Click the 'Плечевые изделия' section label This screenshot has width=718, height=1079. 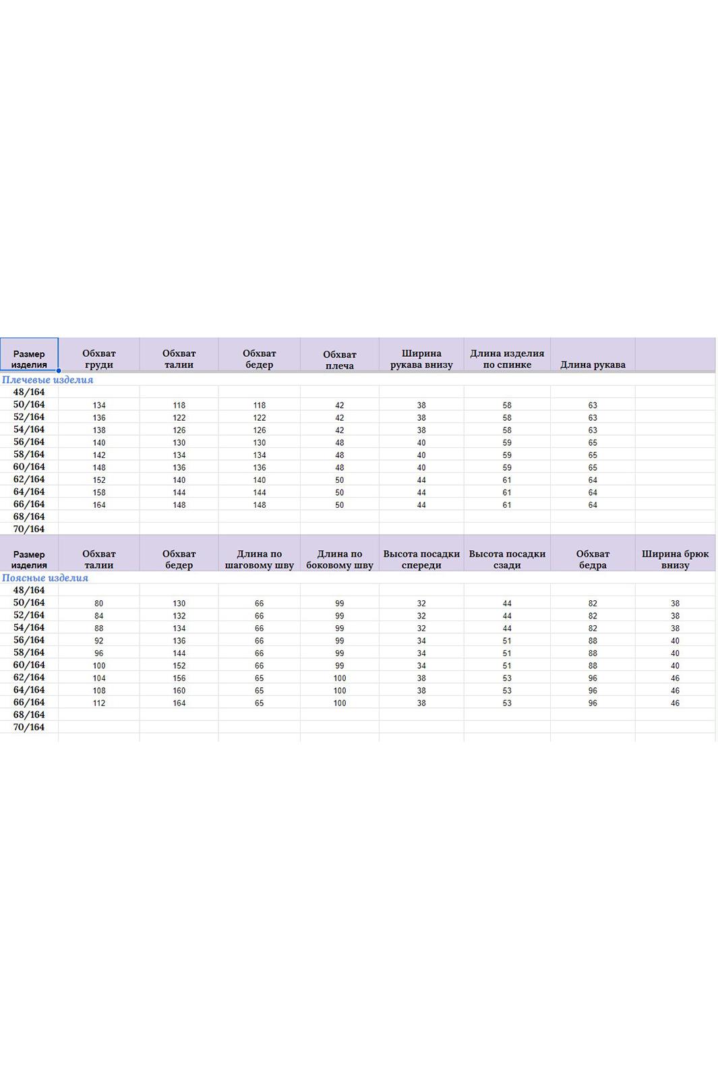48,380
